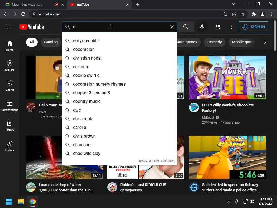Show more filter chips with right arrow

click(x=265, y=42)
